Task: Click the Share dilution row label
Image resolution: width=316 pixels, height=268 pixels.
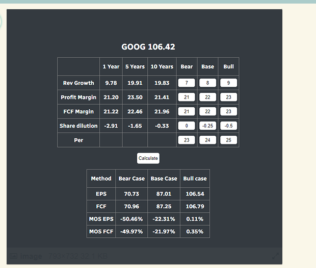Action: coord(78,126)
